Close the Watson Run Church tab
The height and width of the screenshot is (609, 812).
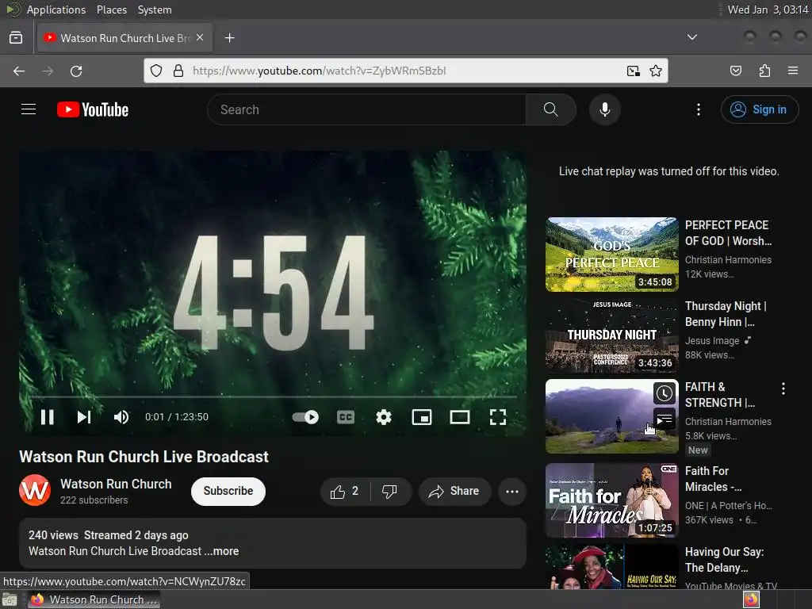tap(200, 37)
